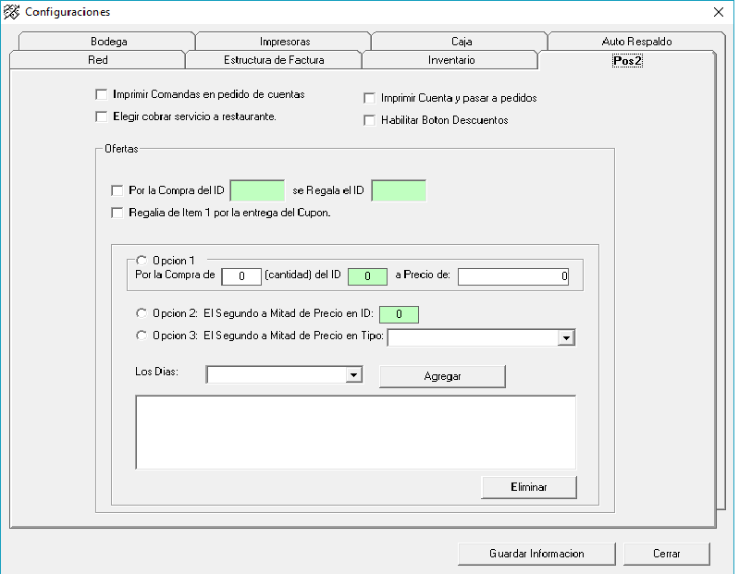Click the Configuraciones window title icon
Viewport: 739px width, 574px height.
point(12,12)
